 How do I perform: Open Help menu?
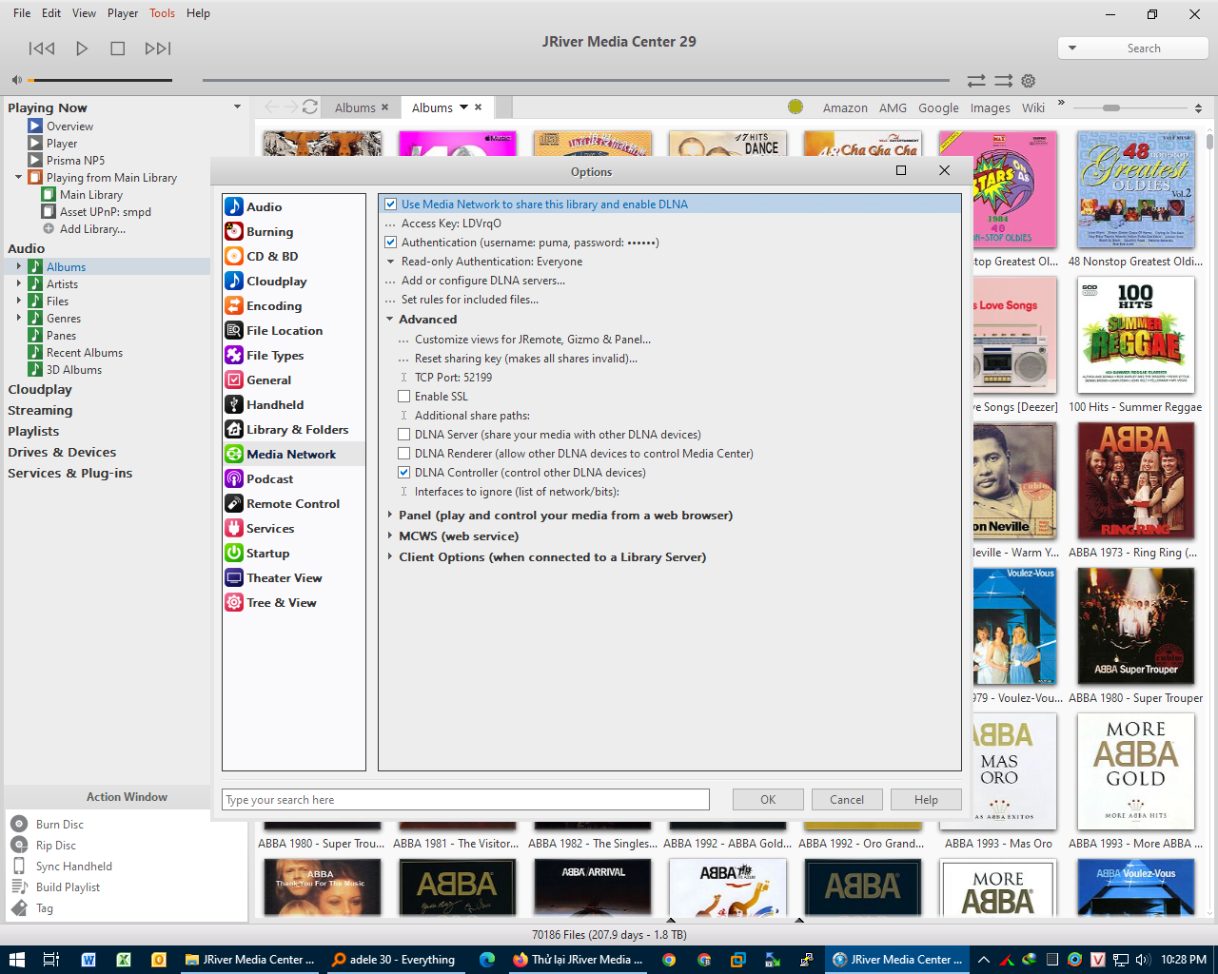click(199, 13)
